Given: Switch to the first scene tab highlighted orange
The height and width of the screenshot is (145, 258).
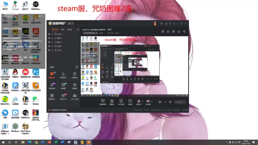Looking at the screenshot, I should [55, 30].
